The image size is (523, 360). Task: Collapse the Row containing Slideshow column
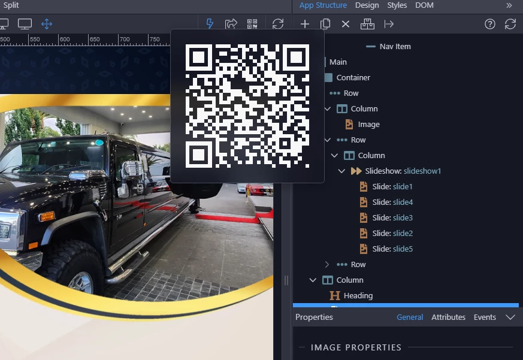pos(328,140)
